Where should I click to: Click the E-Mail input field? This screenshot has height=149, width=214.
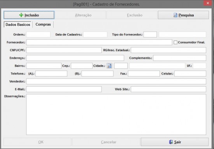[x=64, y=89]
